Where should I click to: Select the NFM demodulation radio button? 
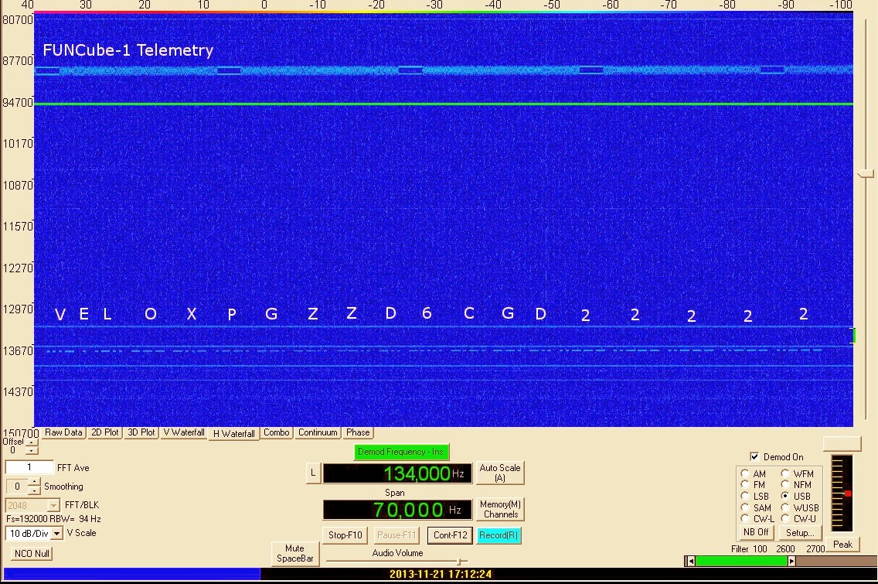click(x=787, y=485)
